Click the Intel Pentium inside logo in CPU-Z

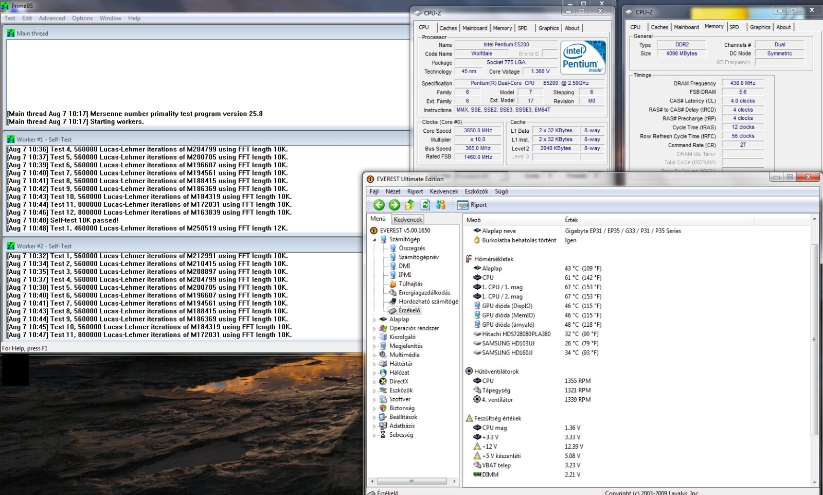click(x=583, y=58)
